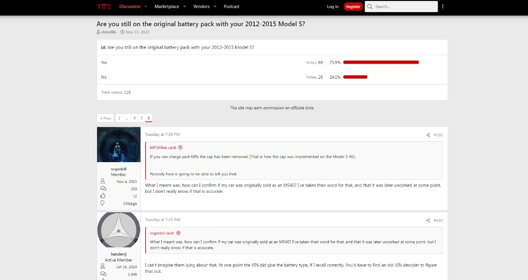Go to the Prev page

[x=105, y=118]
